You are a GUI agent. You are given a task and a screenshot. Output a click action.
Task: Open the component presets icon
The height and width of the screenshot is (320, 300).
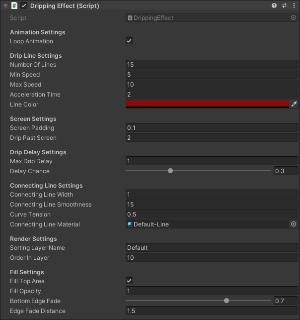click(x=284, y=6)
